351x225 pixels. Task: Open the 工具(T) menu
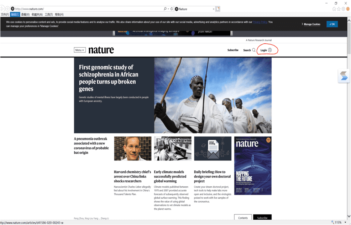tap(49, 15)
